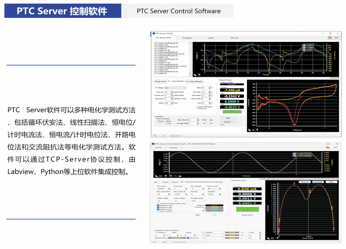This screenshot has height=249, width=346.
Task: Select the PV - Pulse Voltammetry tab
Action: coord(194,81)
